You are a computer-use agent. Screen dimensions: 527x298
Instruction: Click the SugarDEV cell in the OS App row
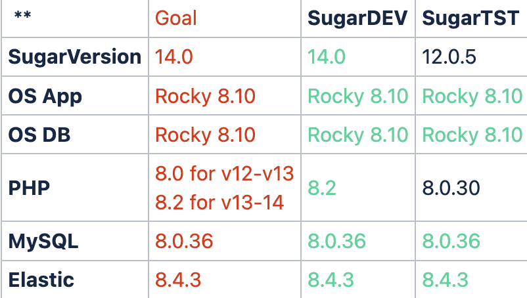358,96
